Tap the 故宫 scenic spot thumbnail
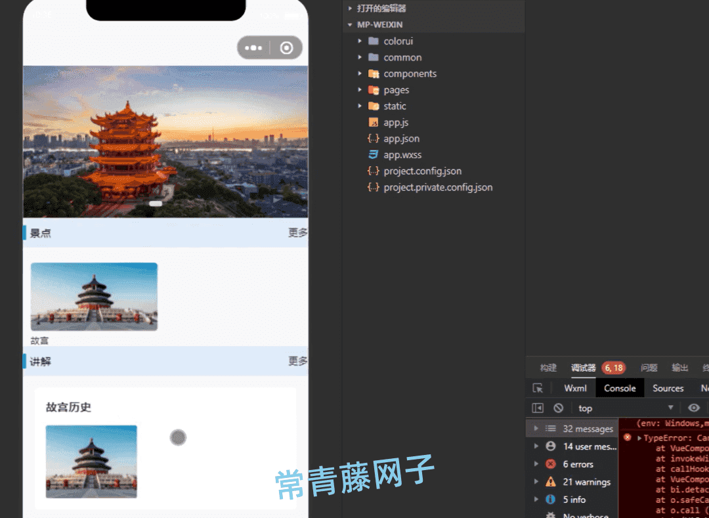The image size is (709, 518). [x=94, y=297]
